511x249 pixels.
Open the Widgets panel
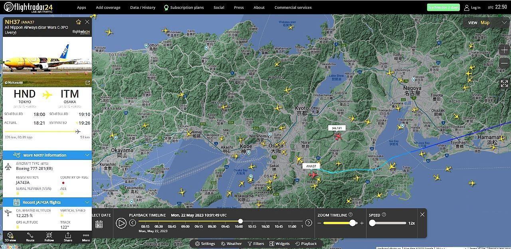(x=279, y=243)
